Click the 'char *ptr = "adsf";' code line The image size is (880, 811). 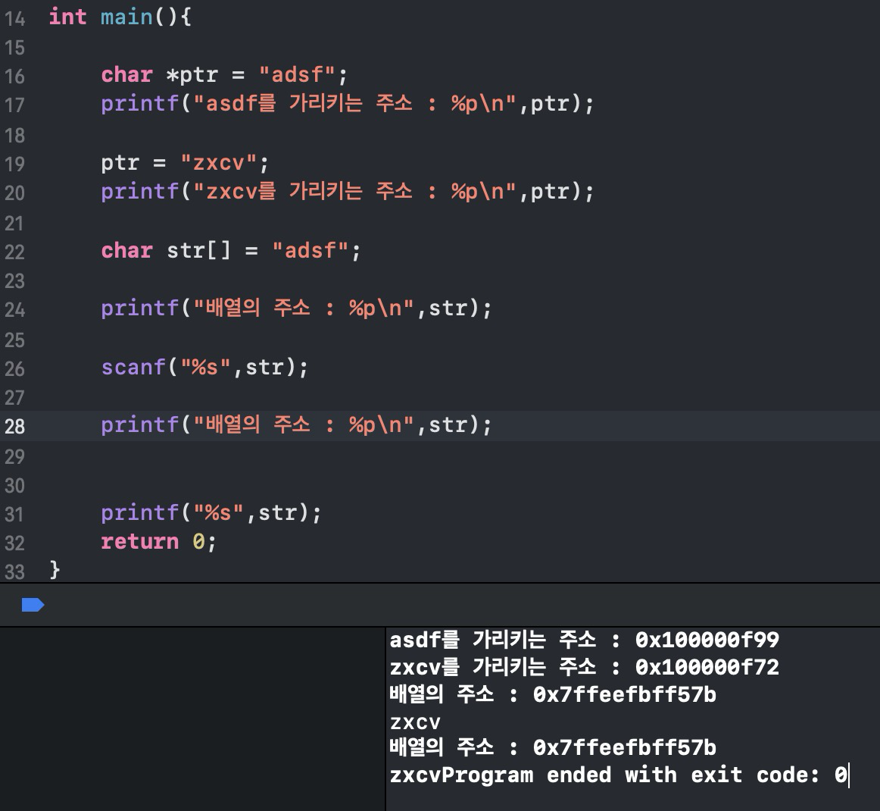(x=224, y=75)
